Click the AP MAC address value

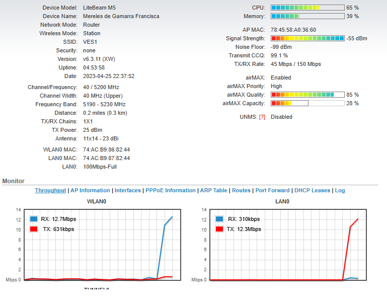click(293, 30)
